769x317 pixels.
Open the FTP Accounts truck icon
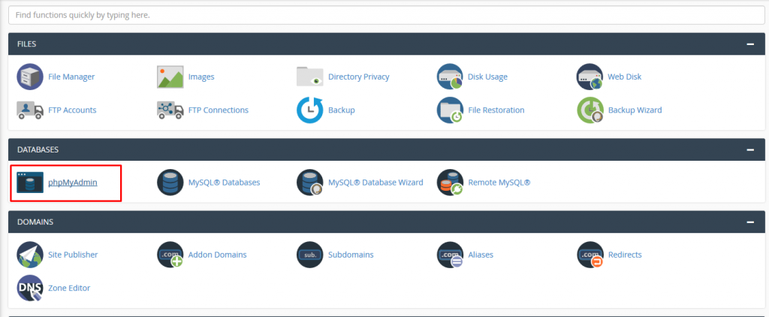[30, 110]
